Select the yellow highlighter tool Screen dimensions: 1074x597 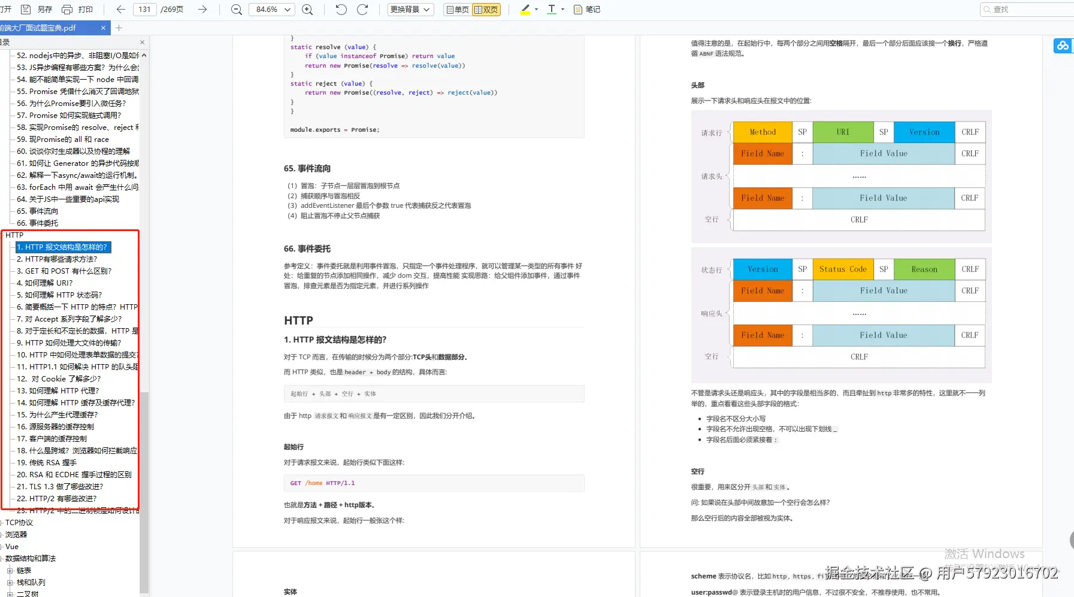tap(525, 10)
